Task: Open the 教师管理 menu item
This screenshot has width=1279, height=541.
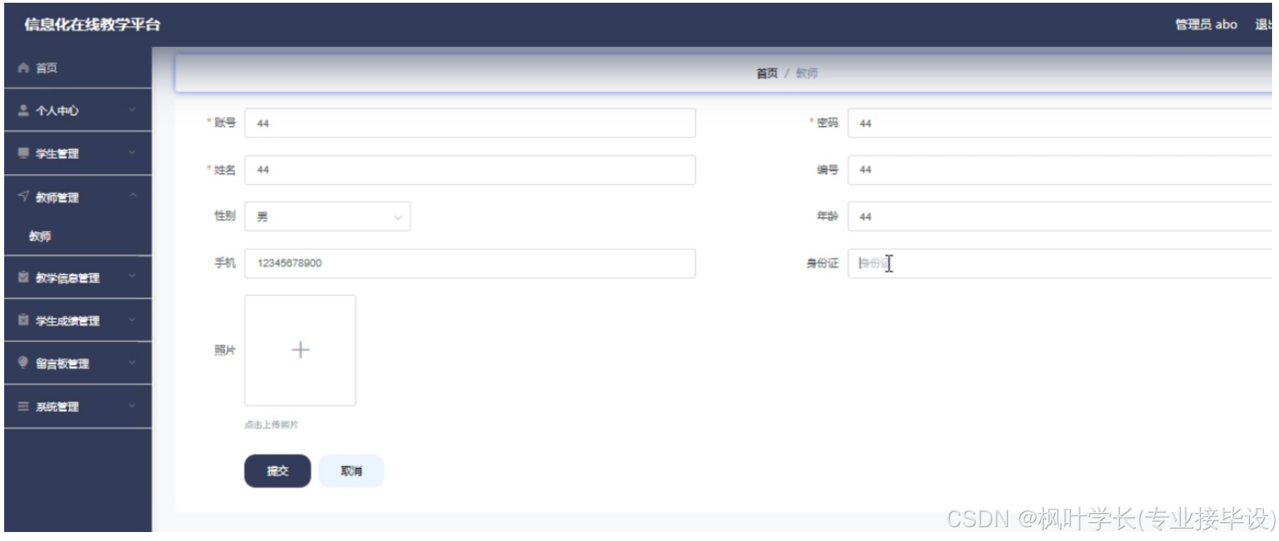Action: pyautogui.click(x=78, y=197)
